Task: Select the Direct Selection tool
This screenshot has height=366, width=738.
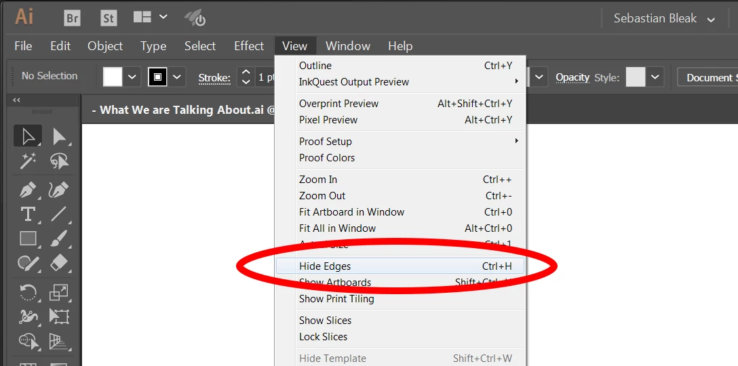Action: tap(60, 136)
